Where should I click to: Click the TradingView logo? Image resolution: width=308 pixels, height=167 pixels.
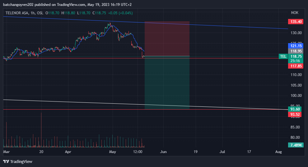point(18,161)
